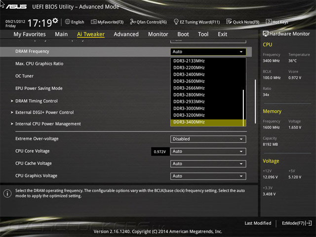Click Last Modified button
Viewport: 316px width, 237px height.
[x=258, y=223]
